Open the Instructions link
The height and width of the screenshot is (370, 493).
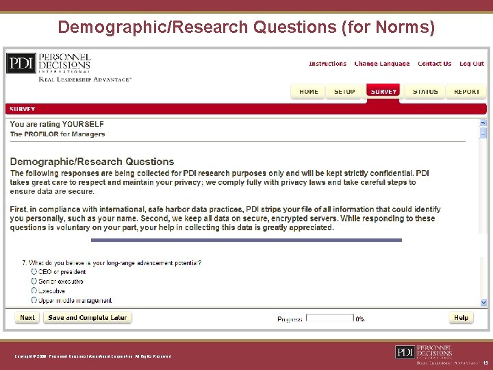[x=327, y=64]
